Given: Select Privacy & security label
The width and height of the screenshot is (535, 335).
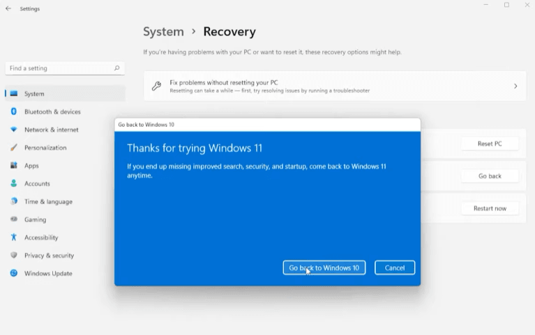Looking at the screenshot, I should pos(49,256).
